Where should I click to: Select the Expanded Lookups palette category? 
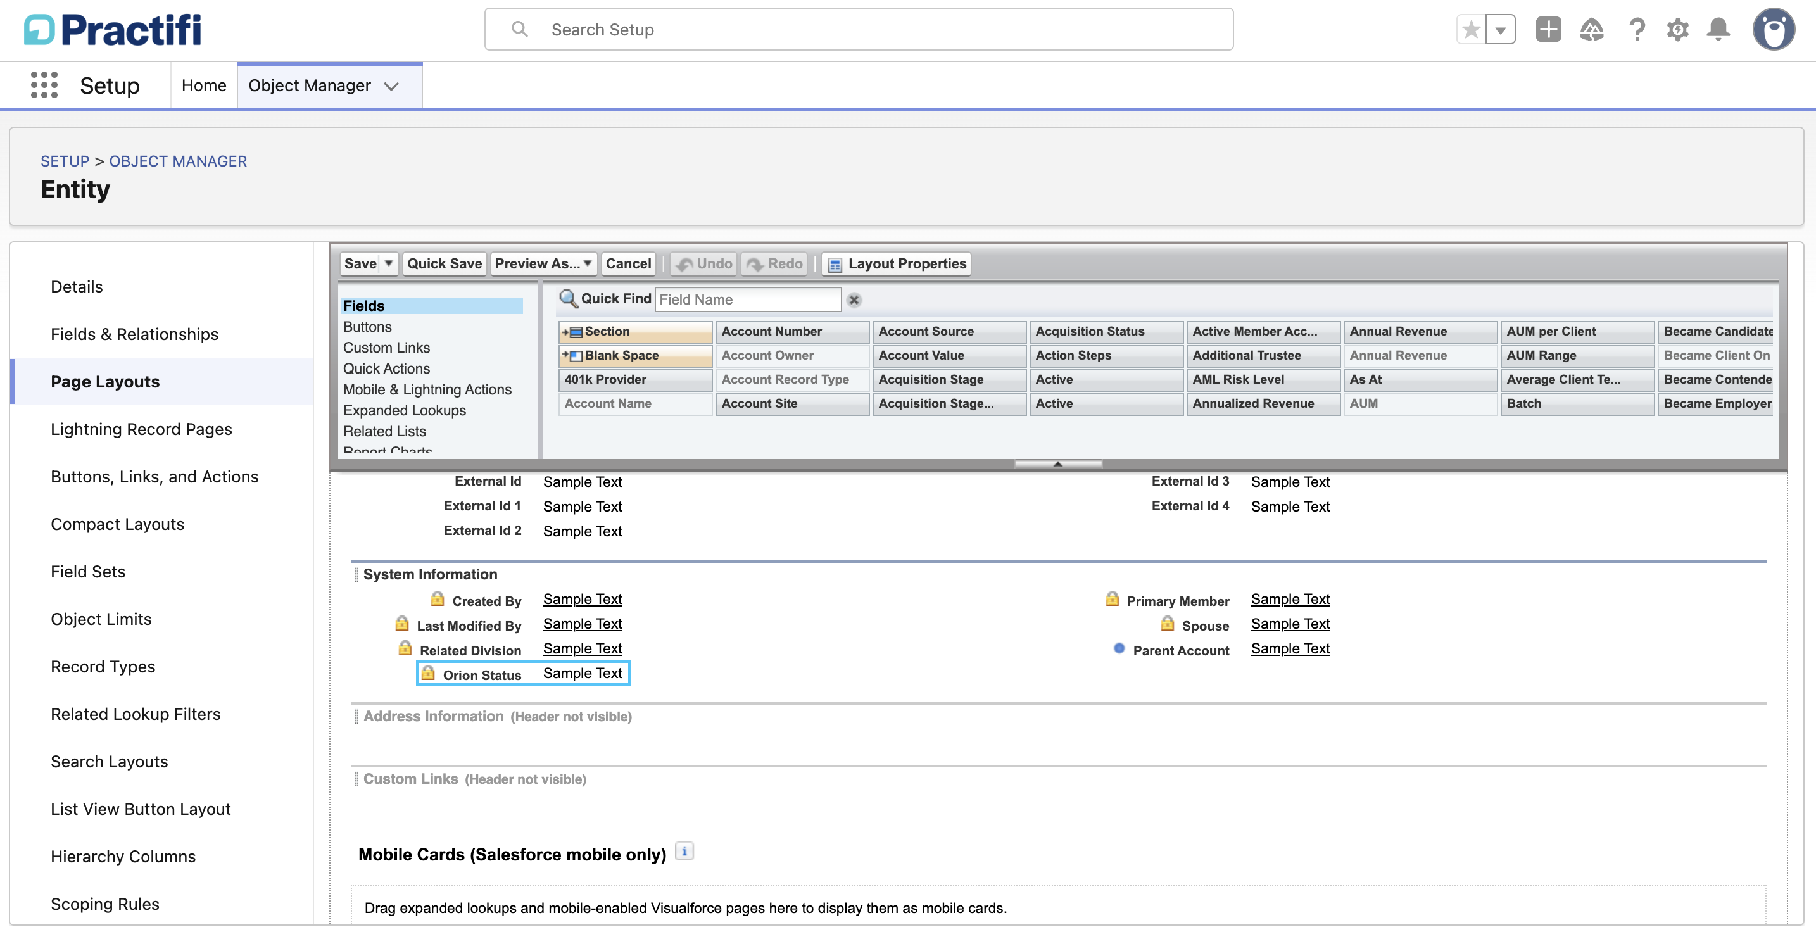[405, 410]
